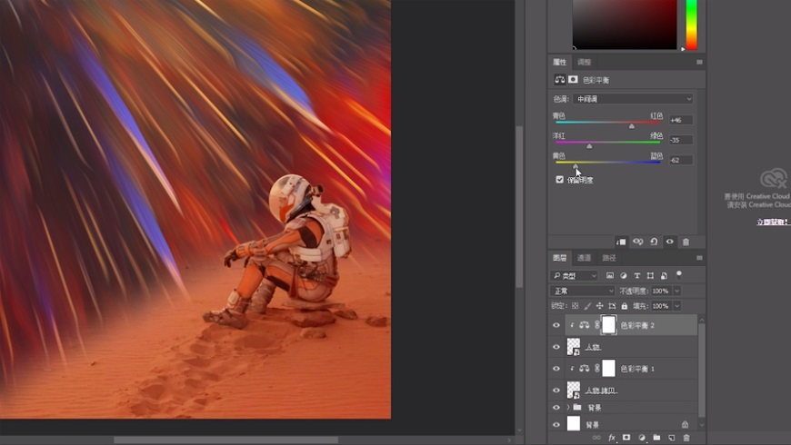The width and height of the screenshot is (791, 445).
Task: Filter layers by pixel layer icon
Action: point(610,276)
